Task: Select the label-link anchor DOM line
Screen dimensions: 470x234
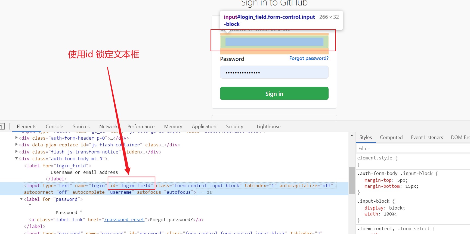Action: tap(116, 220)
